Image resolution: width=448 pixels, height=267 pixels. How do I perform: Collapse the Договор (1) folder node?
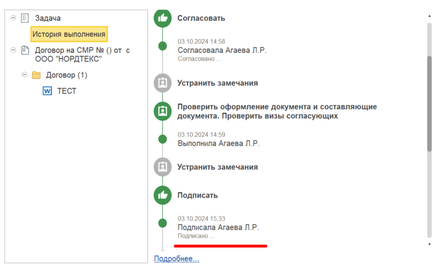(24, 74)
